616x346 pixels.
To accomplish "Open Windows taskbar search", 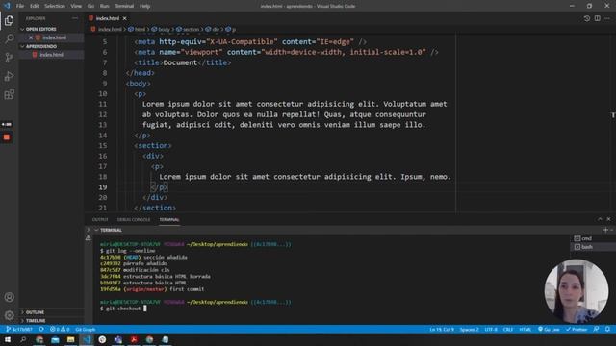I will click(x=23, y=339).
